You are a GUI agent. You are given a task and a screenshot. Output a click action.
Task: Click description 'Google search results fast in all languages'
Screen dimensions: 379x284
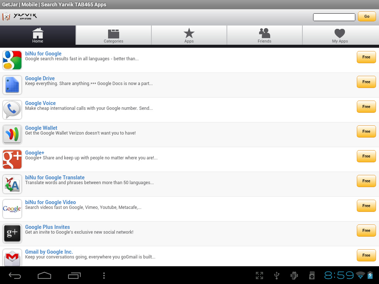tap(82, 59)
